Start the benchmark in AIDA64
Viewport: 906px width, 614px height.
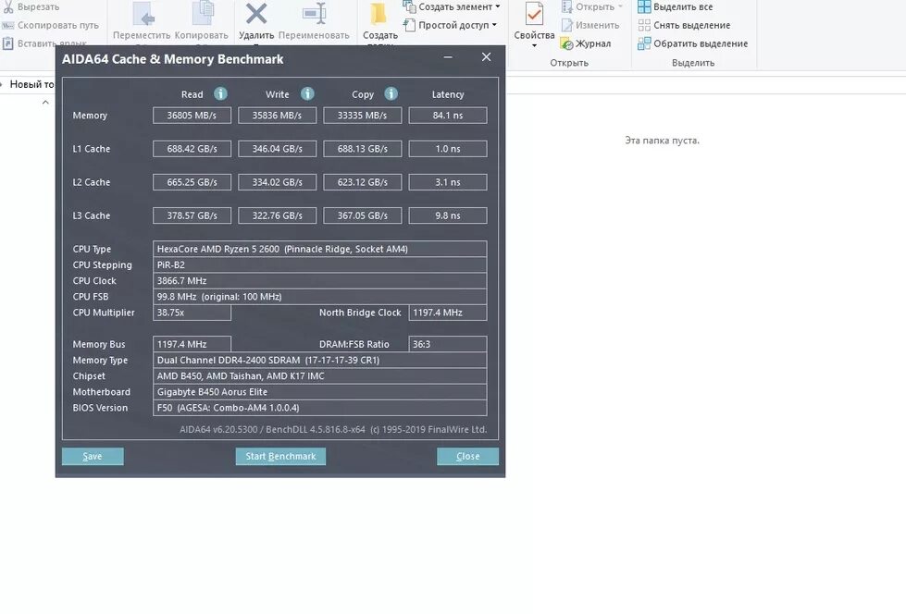280,456
